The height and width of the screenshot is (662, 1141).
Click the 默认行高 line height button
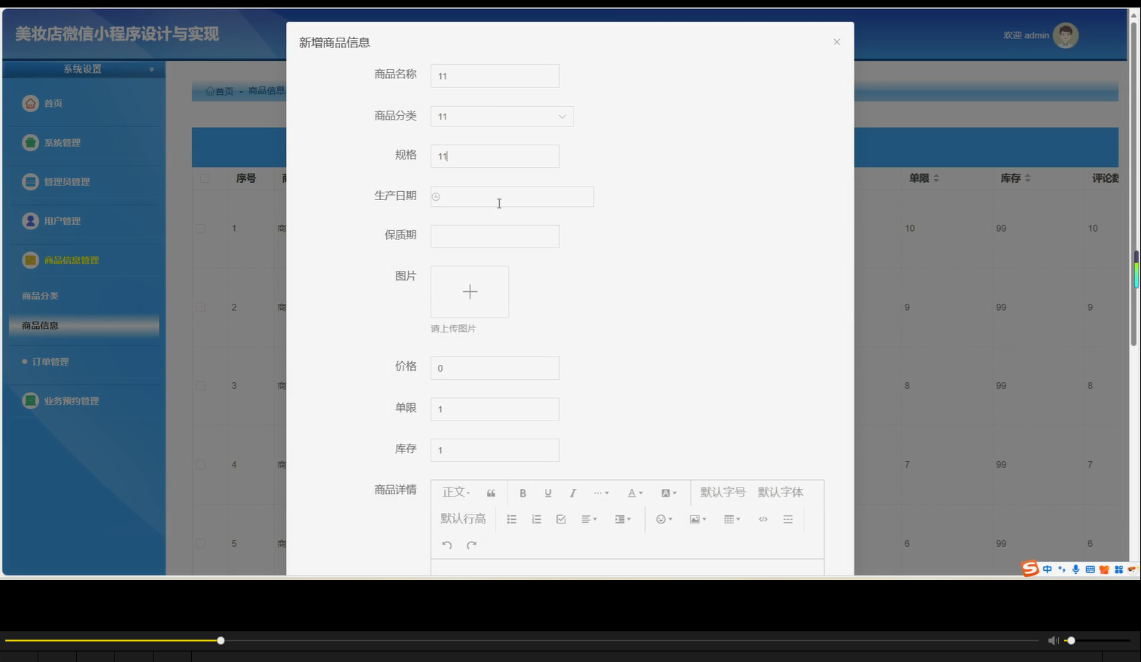click(x=463, y=518)
